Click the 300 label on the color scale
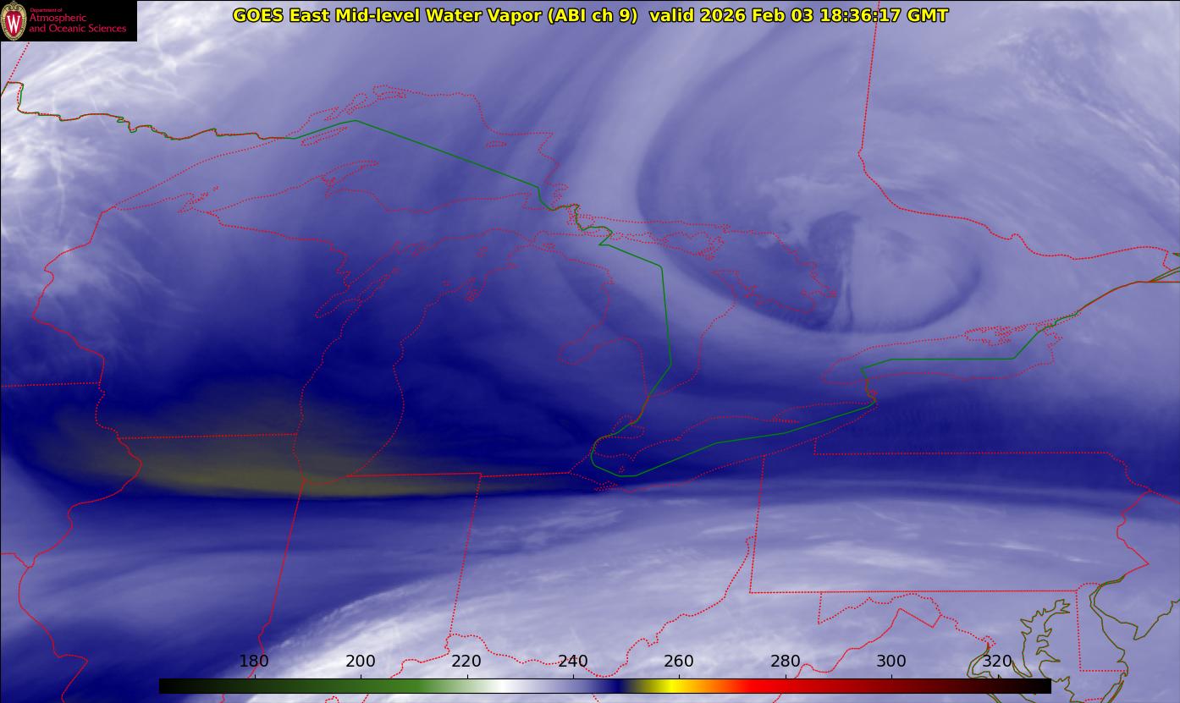This screenshot has width=1180, height=703. (891, 662)
